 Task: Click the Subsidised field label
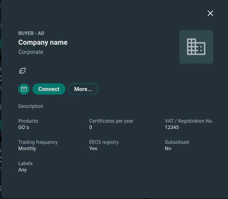click(177, 142)
